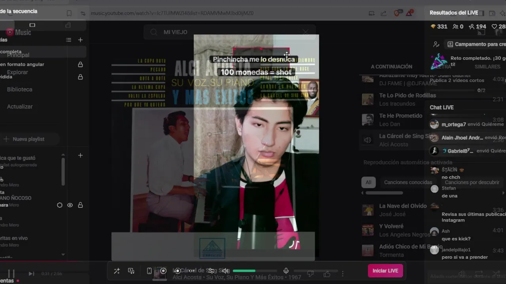This screenshot has width=506, height=284.
Task: Open the Principal navigation item
Action: (x=18, y=55)
